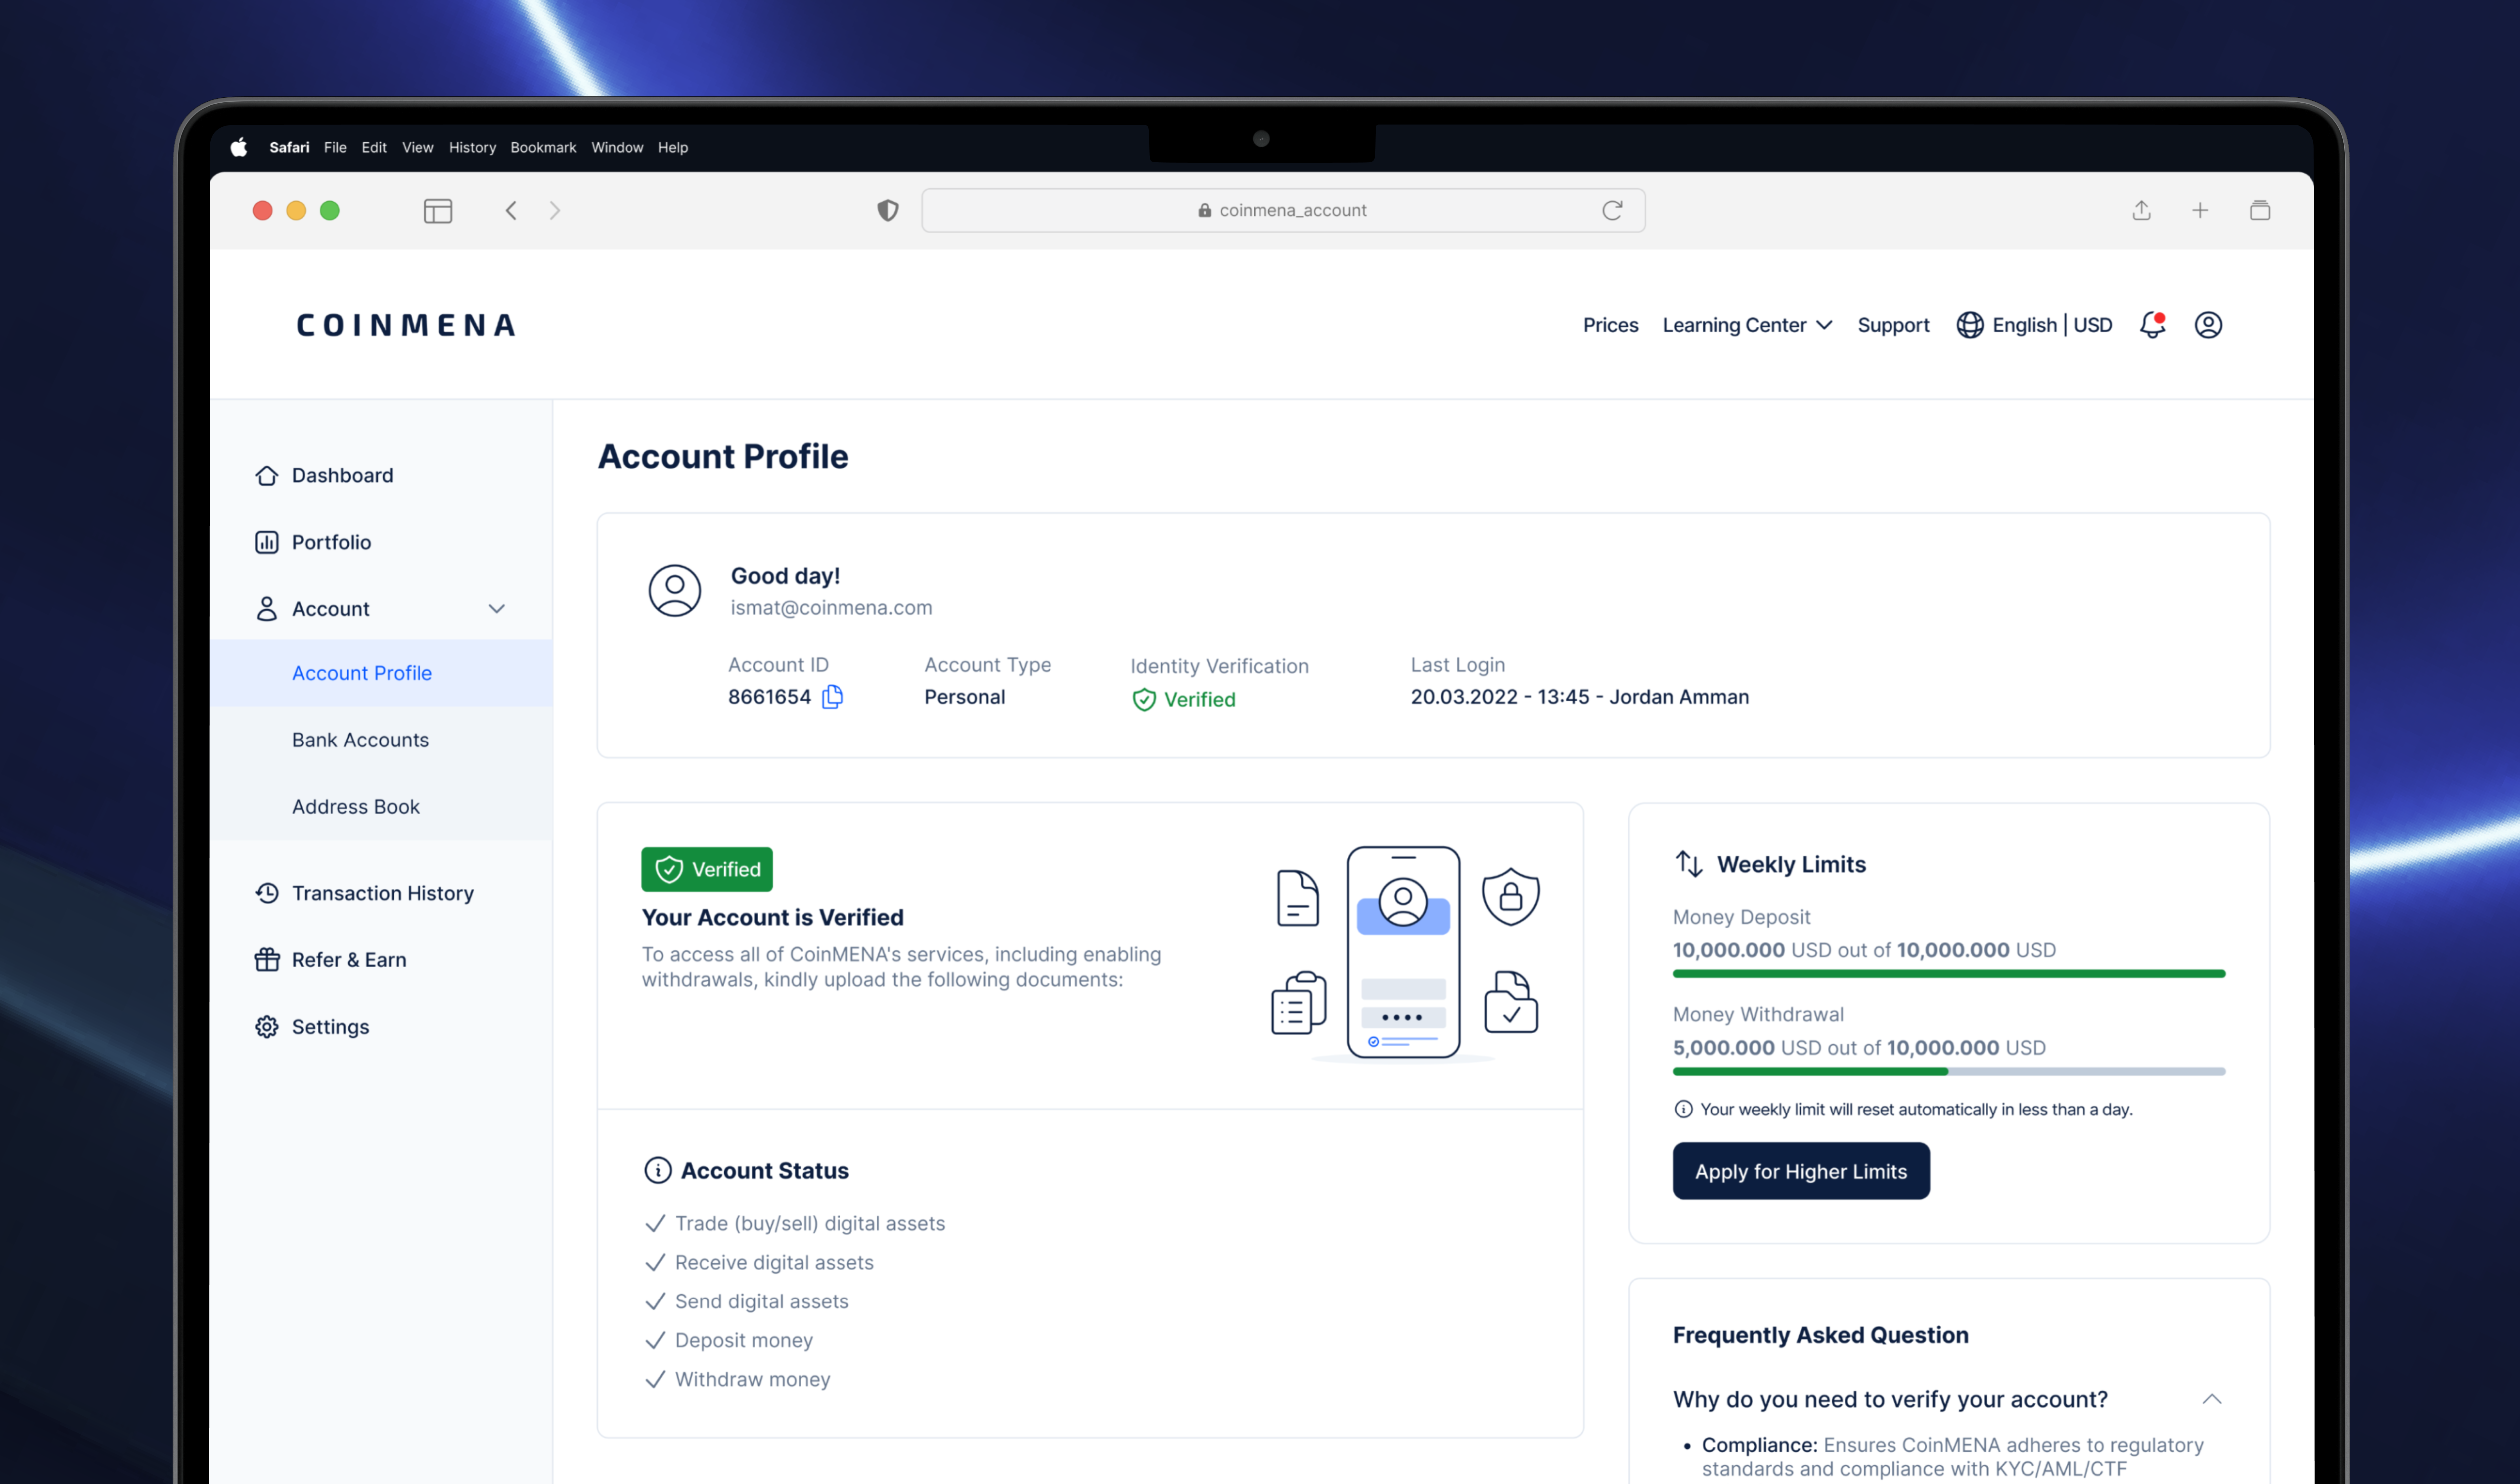The height and width of the screenshot is (1484, 2520).
Task: Open the Edit menu
Action: coord(374,147)
